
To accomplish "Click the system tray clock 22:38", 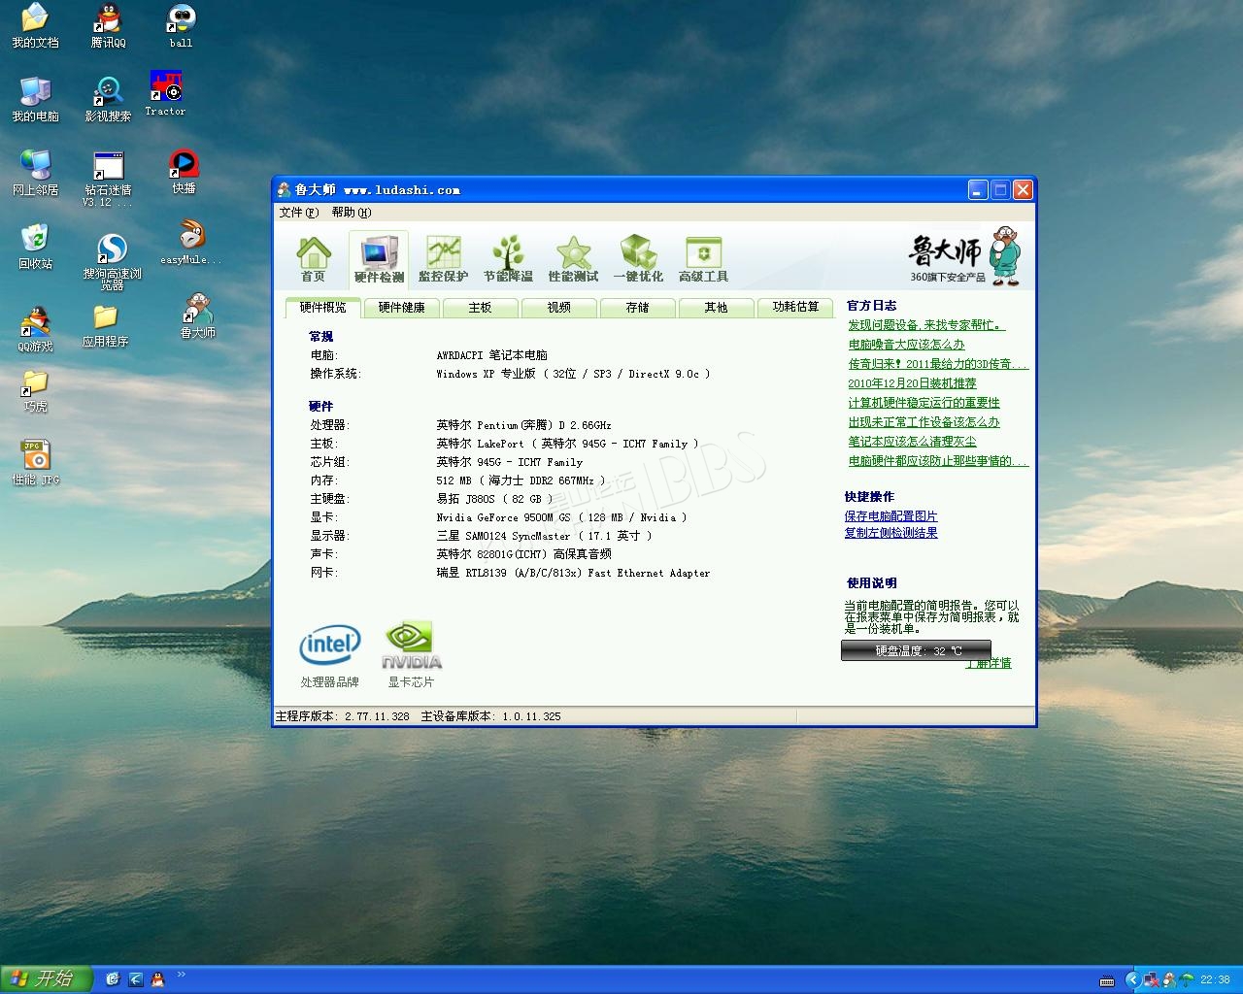I will (x=1215, y=979).
